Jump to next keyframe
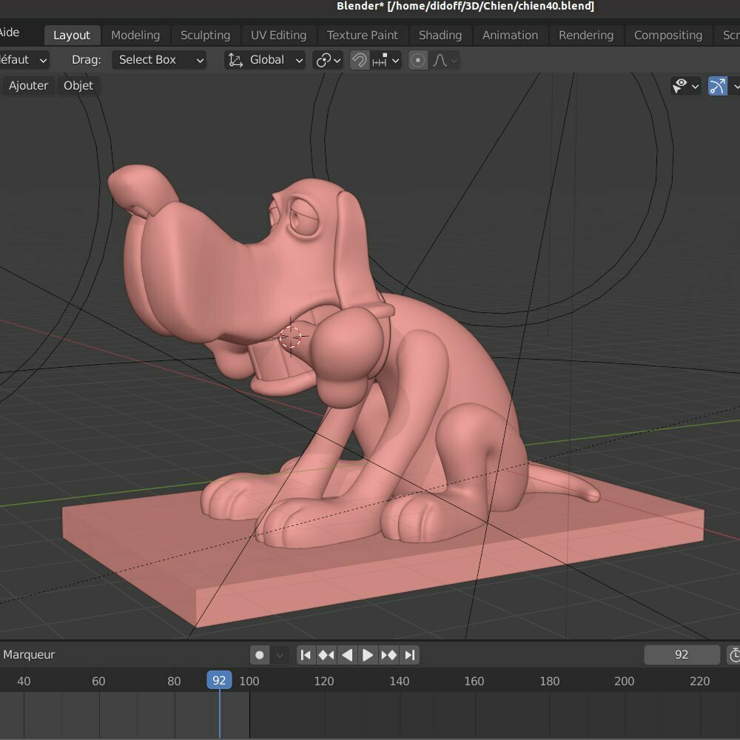 [388, 655]
